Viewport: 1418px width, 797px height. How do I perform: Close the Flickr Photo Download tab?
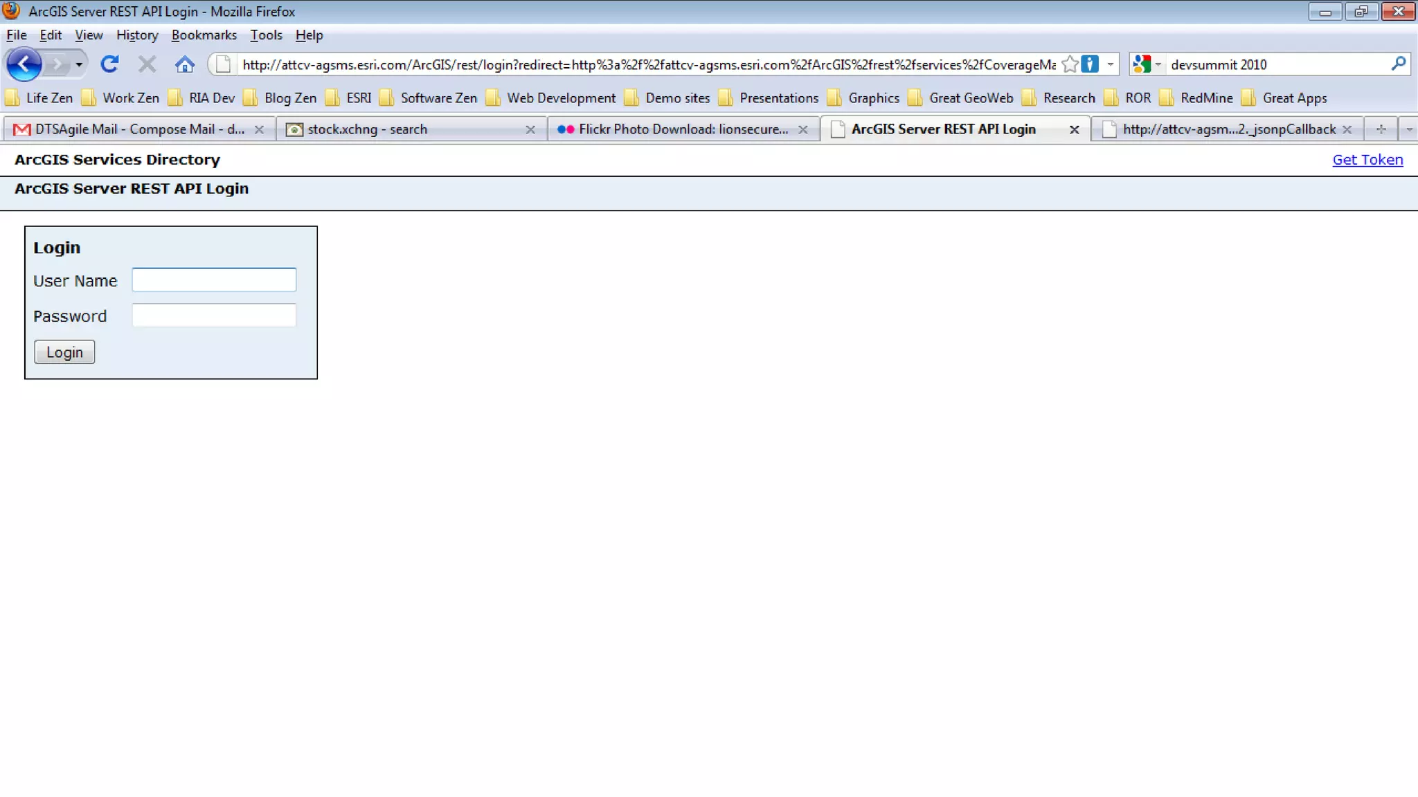point(803,129)
